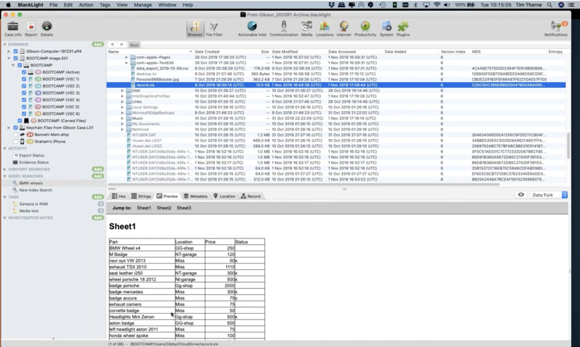Open the Actionable Intel view

click(x=252, y=29)
